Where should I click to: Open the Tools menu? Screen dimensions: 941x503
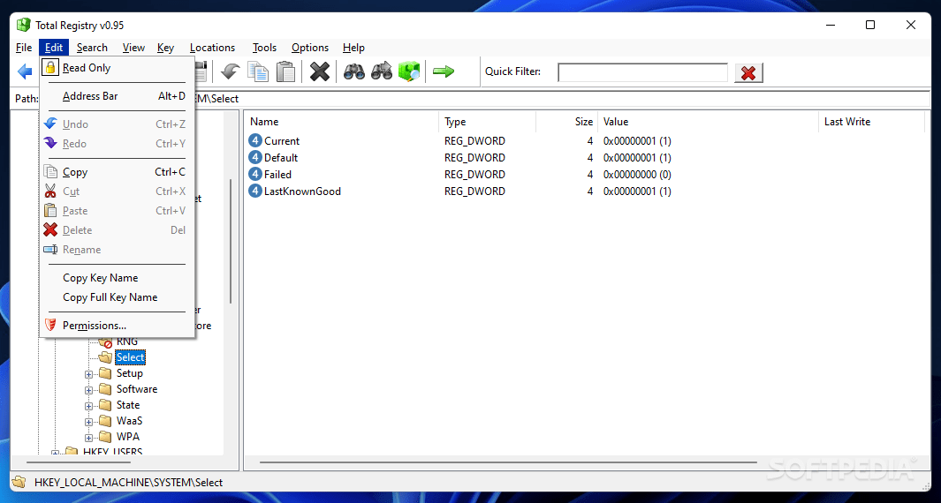(x=265, y=48)
